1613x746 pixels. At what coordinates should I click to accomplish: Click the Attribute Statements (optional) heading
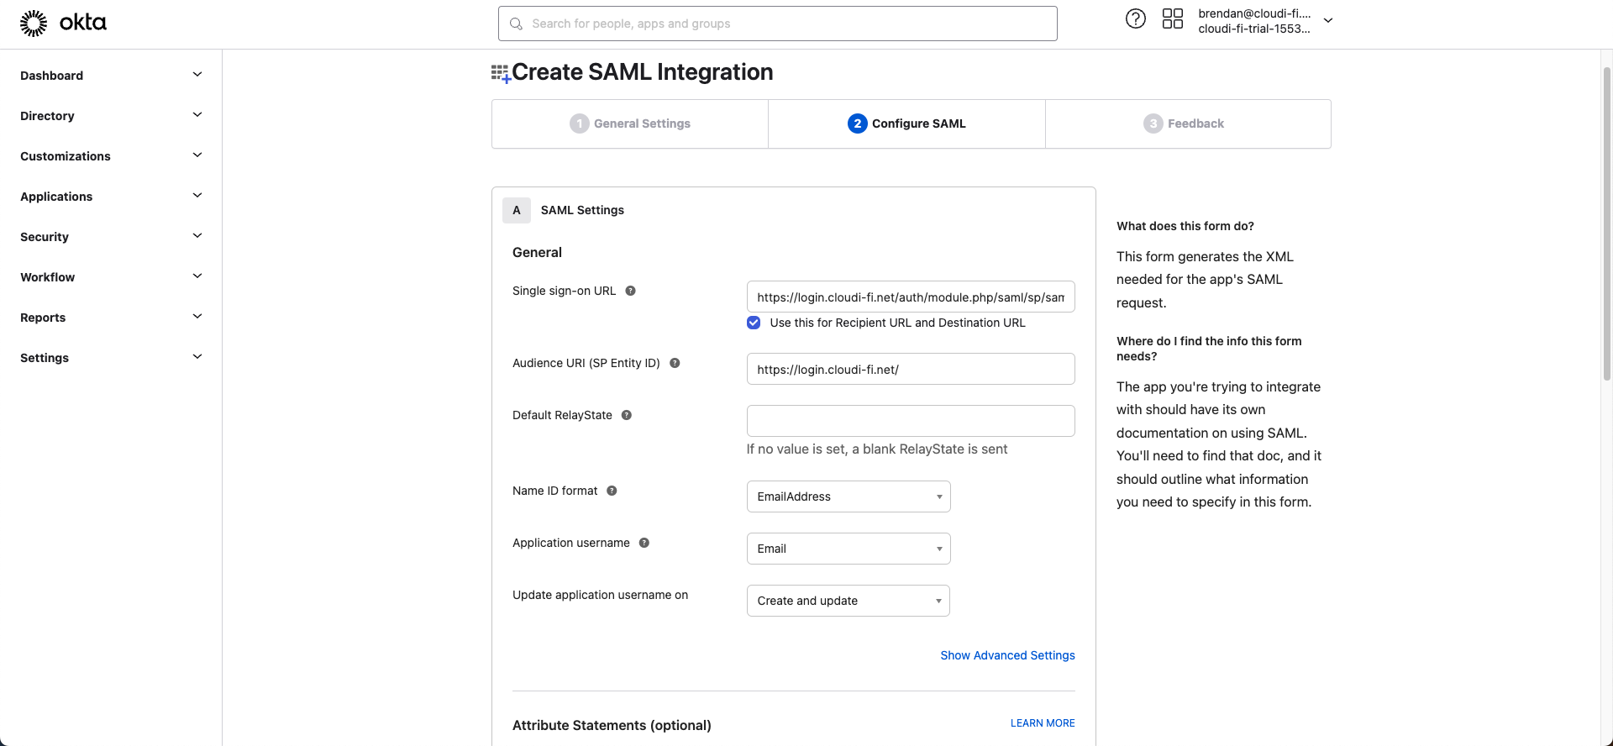tap(612, 725)
